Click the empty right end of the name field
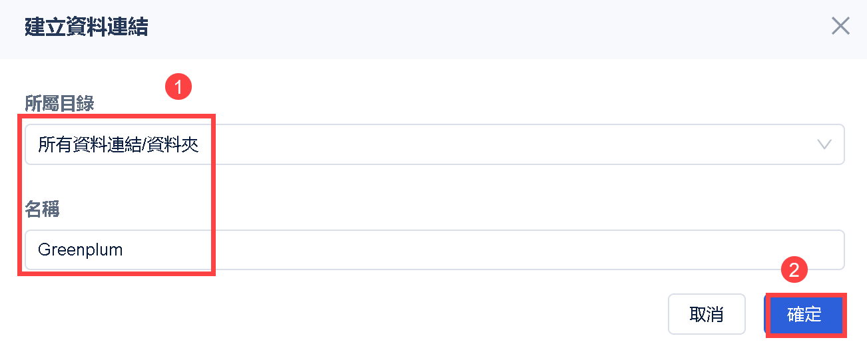 pyautogui.click(x=766, y=250)
